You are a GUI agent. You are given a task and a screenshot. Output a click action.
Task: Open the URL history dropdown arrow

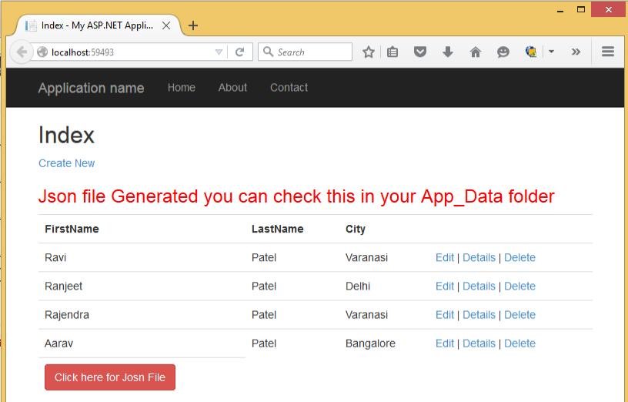point(219,52)
